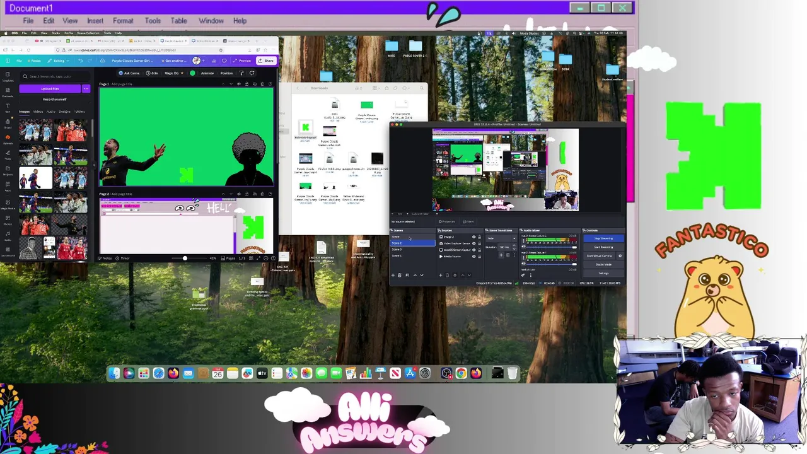The height and width of the screenshot is (454, 807).
Task: Hide Page 1 using its eye icon
Action: pyautogui.click(x=239, y=84)
